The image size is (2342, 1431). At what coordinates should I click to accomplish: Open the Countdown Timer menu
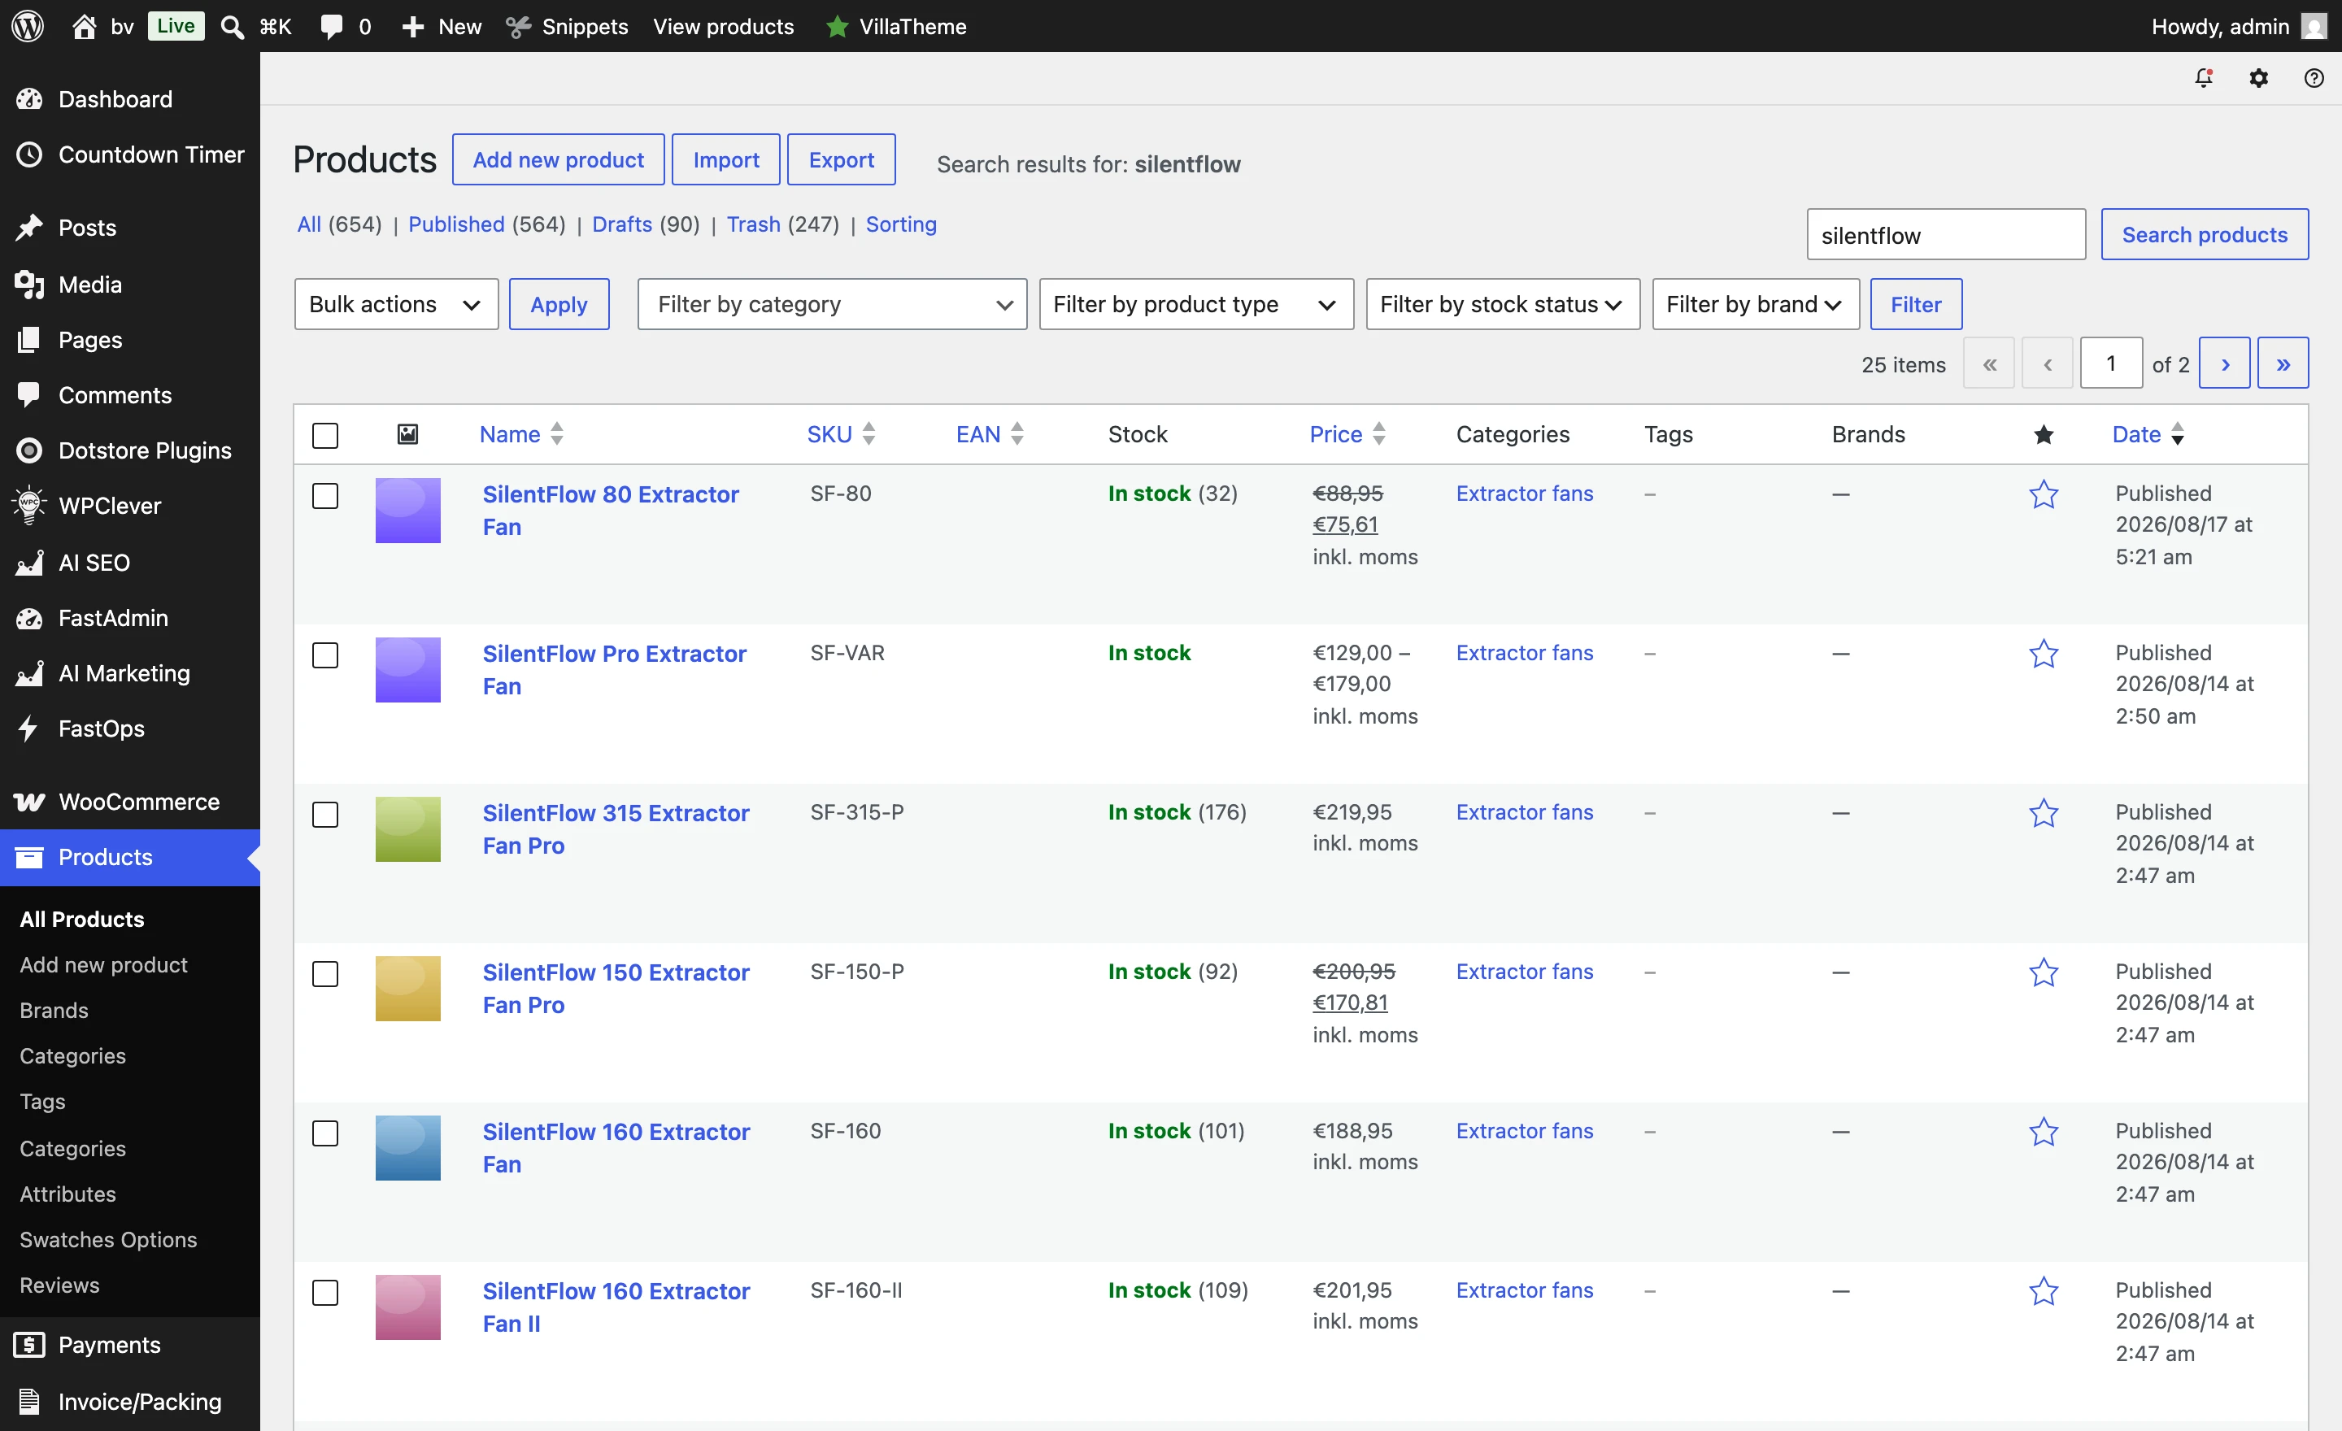click(130, 154)
